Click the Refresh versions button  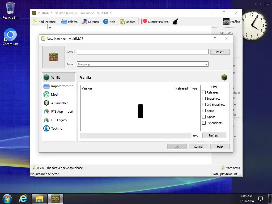[x=214, y=135]
